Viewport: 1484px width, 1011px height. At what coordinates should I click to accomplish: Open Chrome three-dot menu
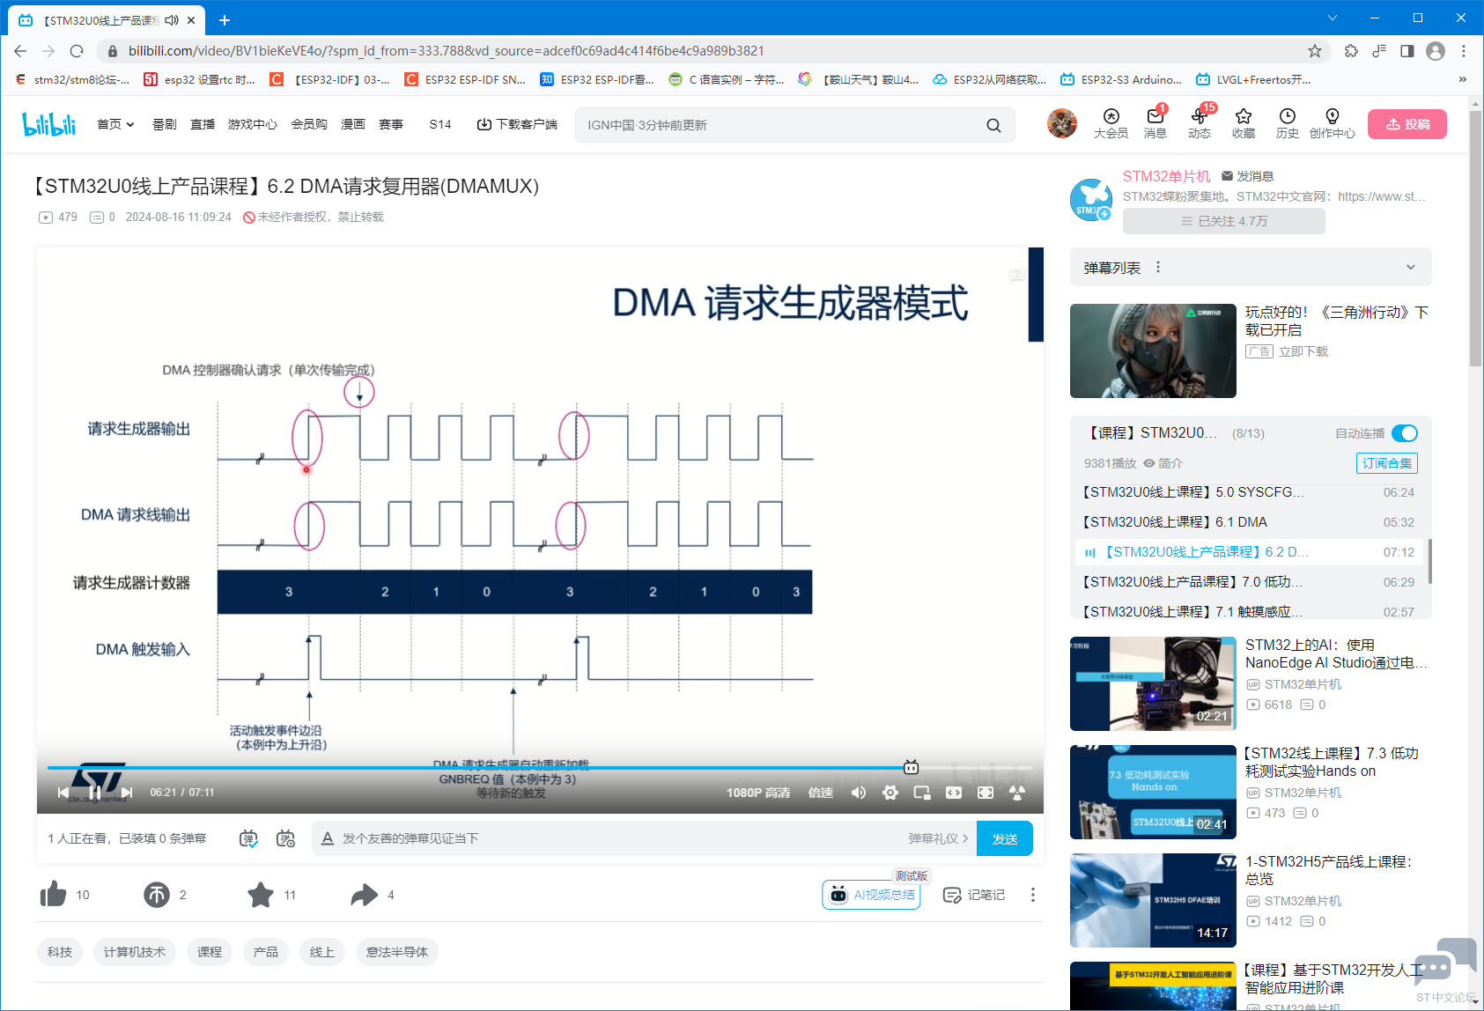click(x=1464, y=51)
